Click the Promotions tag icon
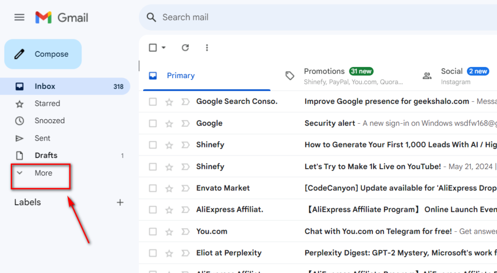The height and width of the screenshot is (273, 497). 290,76
